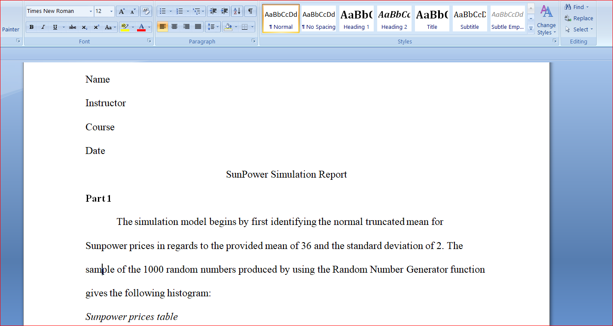Select align text left

[162, 27]
